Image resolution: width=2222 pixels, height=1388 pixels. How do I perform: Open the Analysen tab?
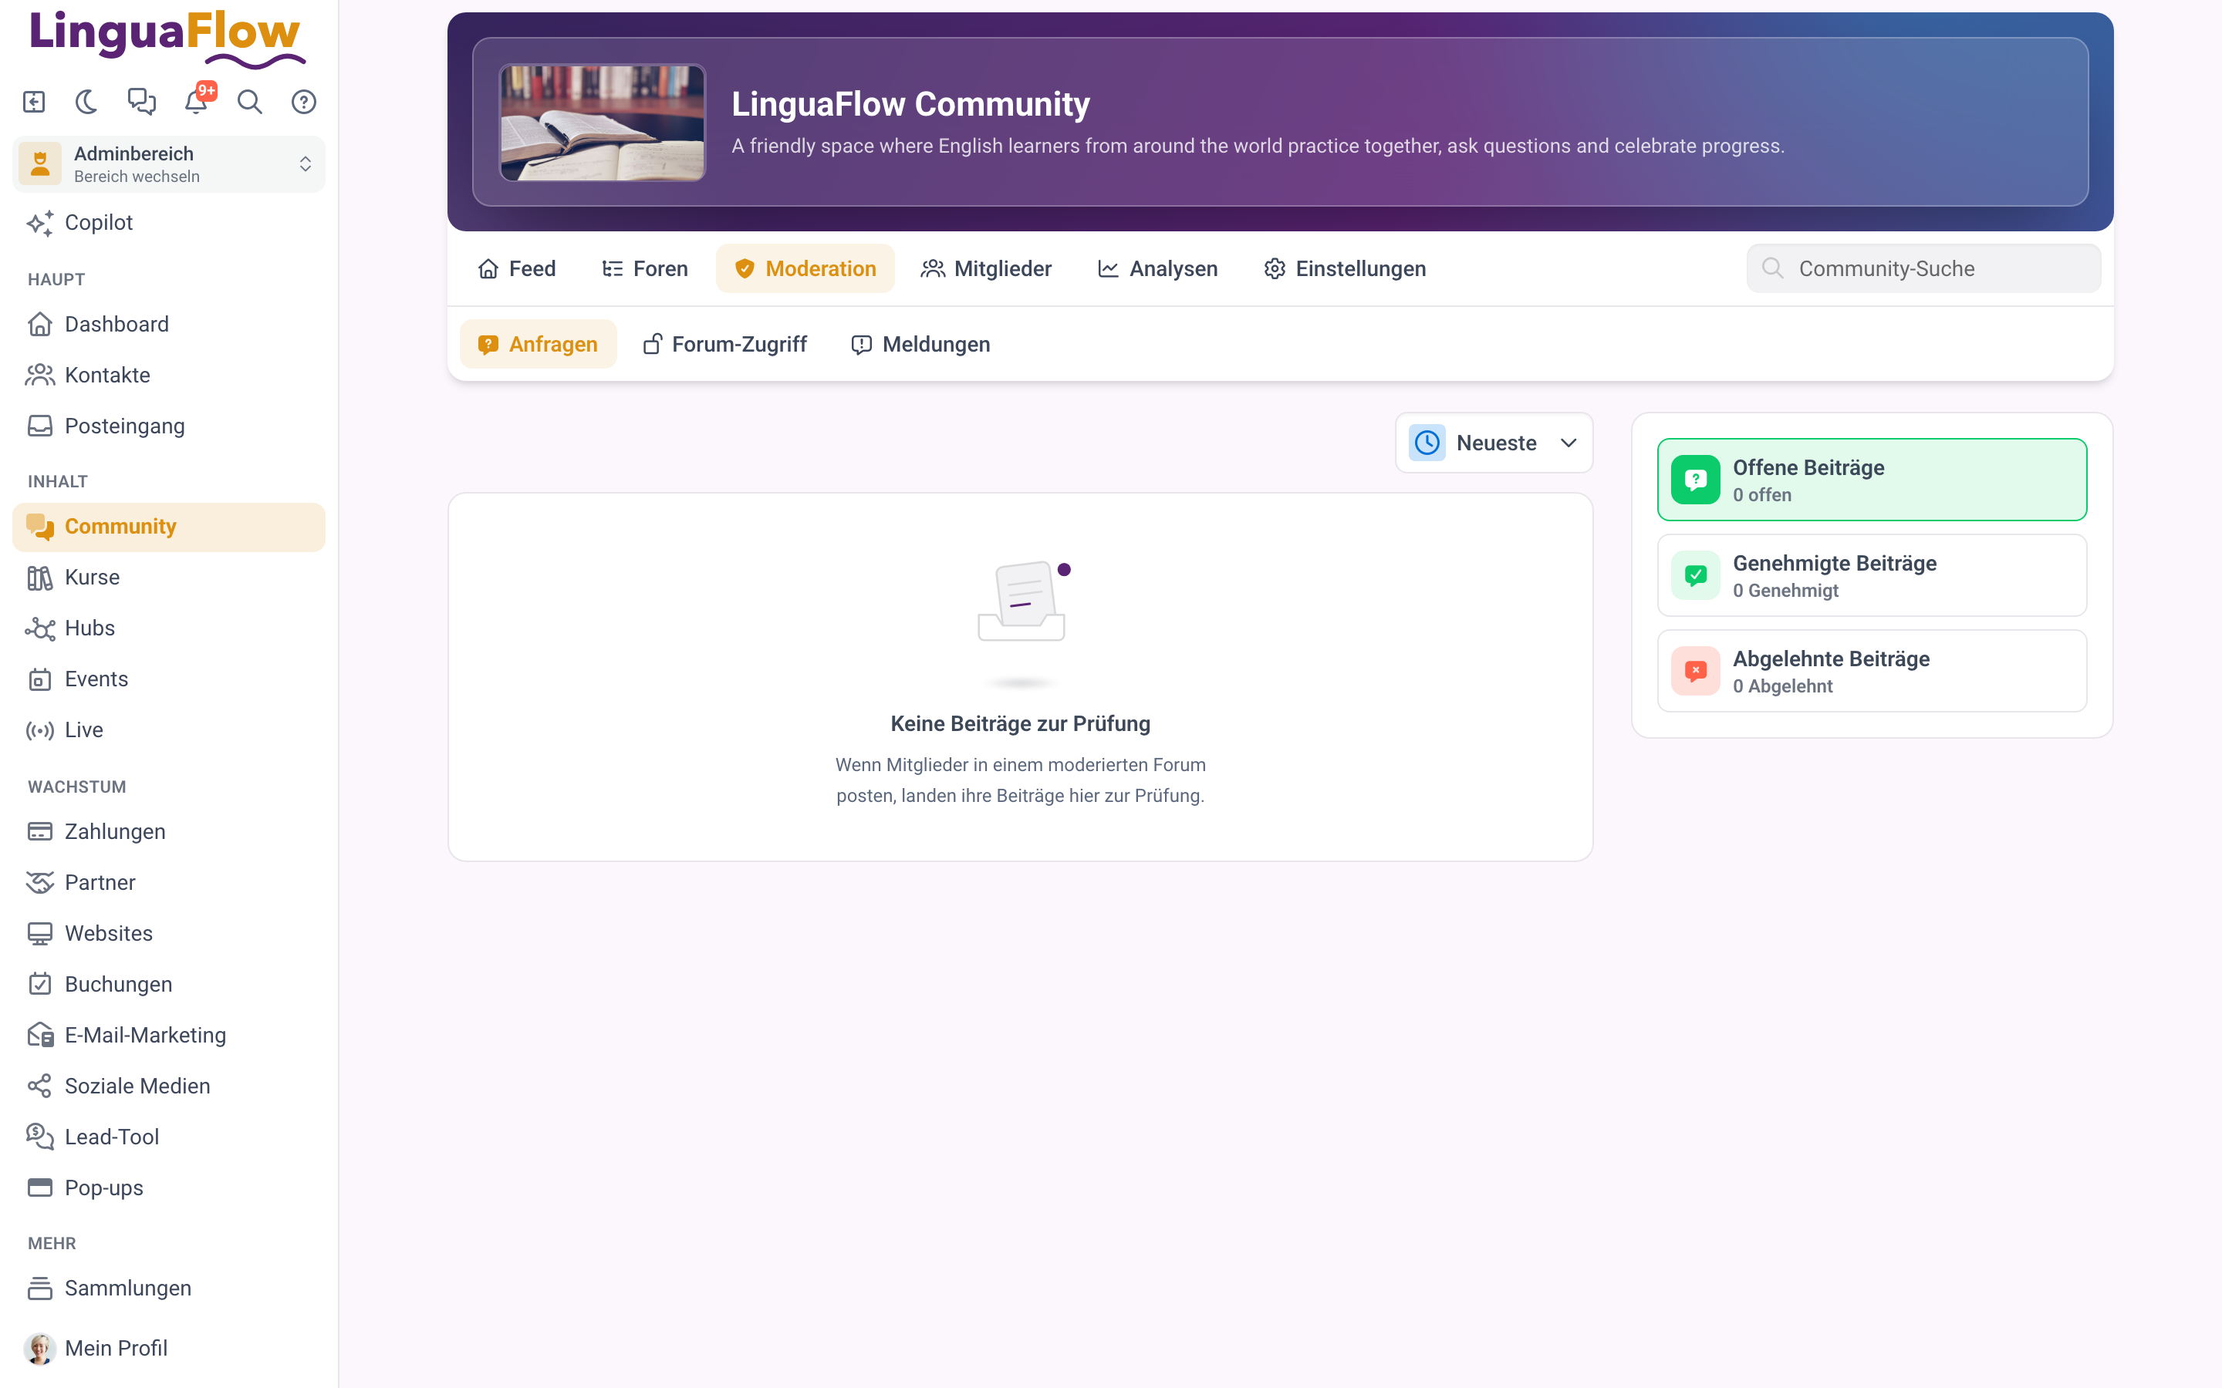pos(1158,269)
